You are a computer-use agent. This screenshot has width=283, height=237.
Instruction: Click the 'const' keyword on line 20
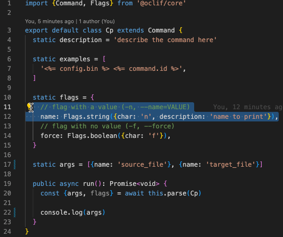coord(50,193)
